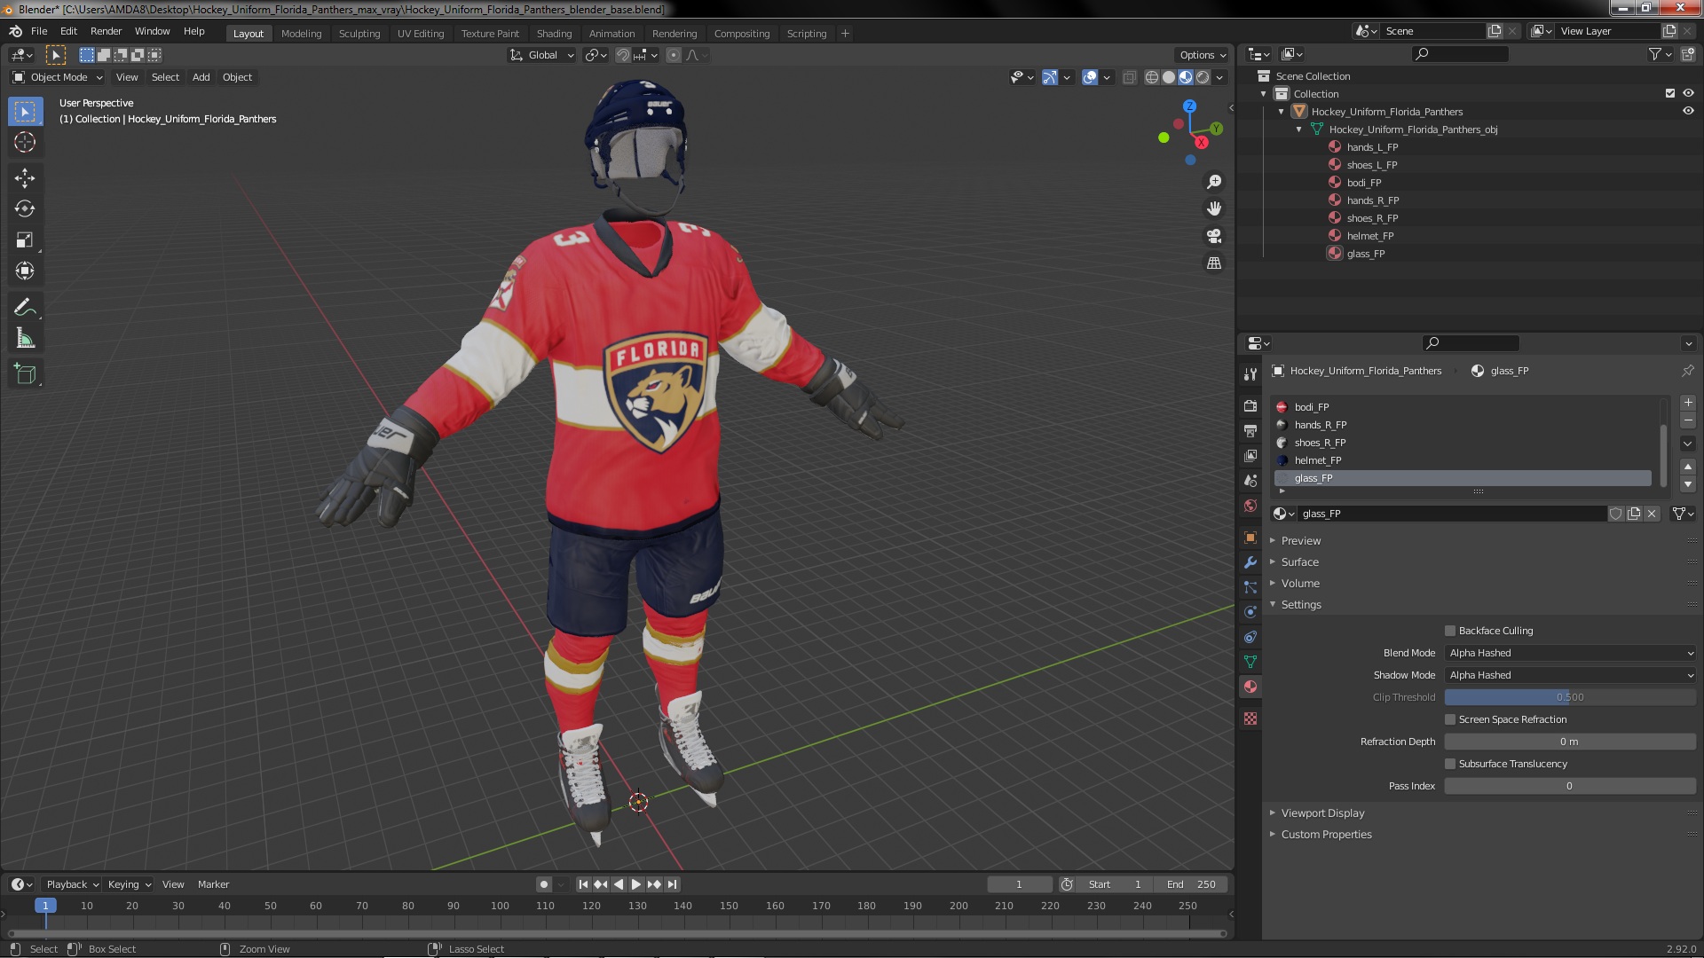
Task: Choose the Select Box tool
Action: (x=25, y=112)
